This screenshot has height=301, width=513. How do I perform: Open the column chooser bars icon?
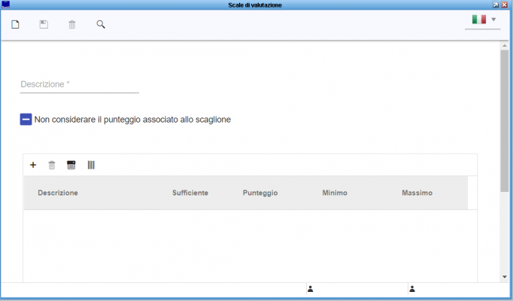[91, 165]
